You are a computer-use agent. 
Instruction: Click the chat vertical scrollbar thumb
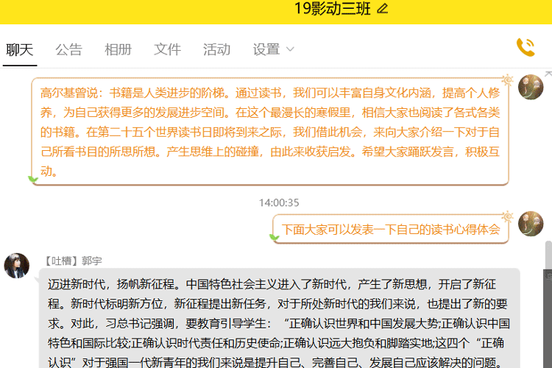click(x=548, y=254)
